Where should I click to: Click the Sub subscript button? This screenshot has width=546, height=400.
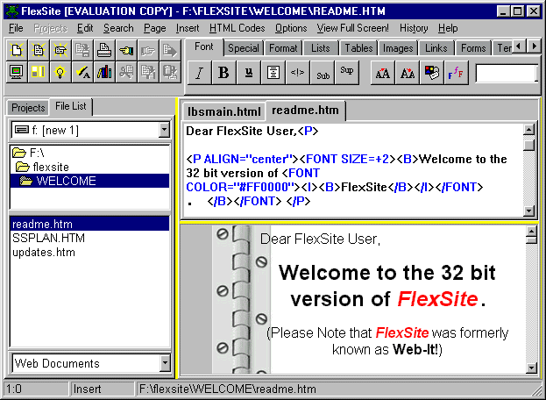pyautogui.click(x=323, y=73)
